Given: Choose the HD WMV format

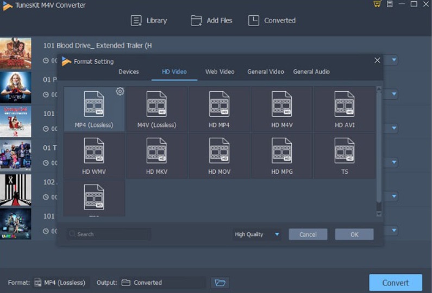Looking at the screenshot, I should coord(94,156).
